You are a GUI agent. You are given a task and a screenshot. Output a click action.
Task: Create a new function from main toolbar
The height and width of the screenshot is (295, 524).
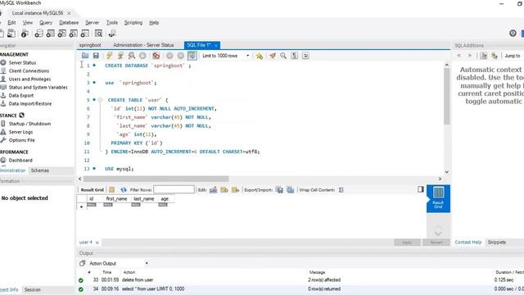[x=85, y=33]
